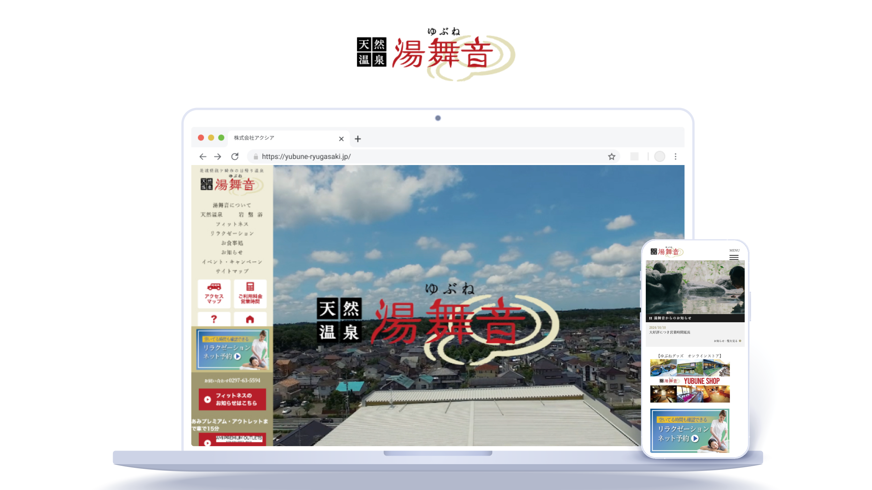
Task: Click the browser profile avatar circle
Action: (659, 157)
